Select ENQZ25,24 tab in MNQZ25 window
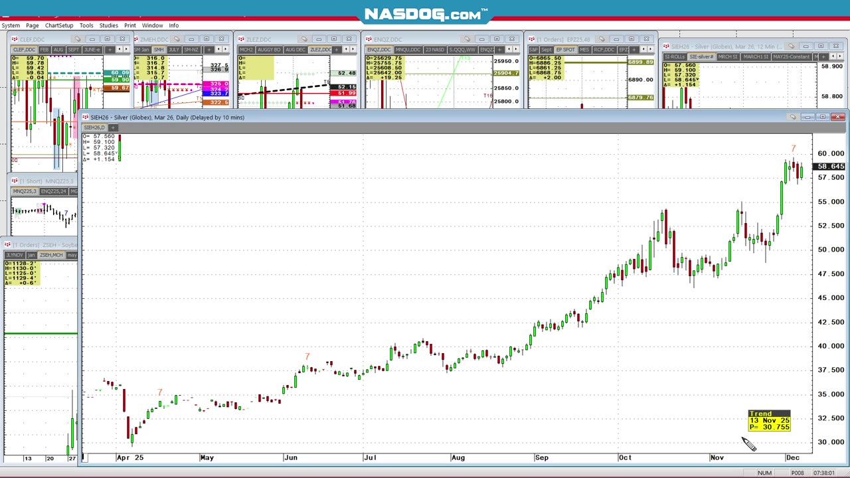Viewport: 850px width, 478px height. coord(54,192)
